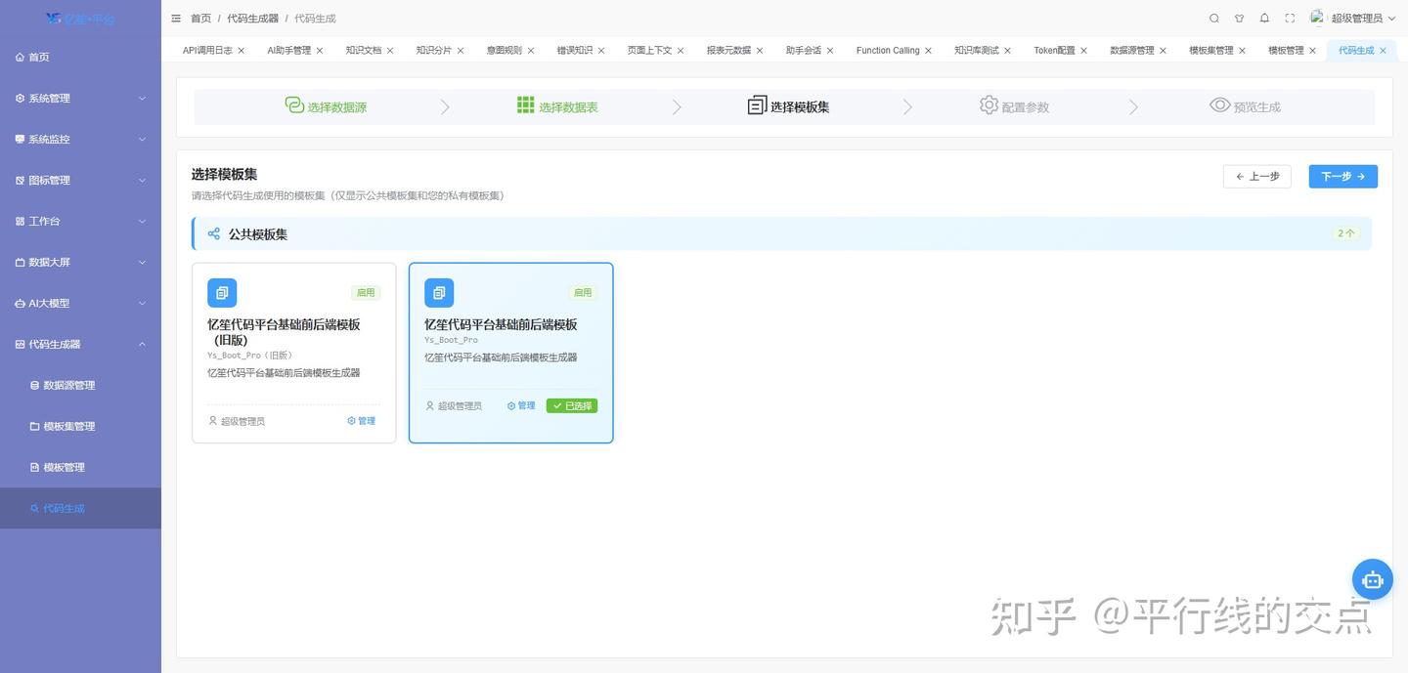Image resolution: width=1408 pixels, height=673 pixels.
Task: Switch to the AI助手管理 tab
Action: point(288,51)
